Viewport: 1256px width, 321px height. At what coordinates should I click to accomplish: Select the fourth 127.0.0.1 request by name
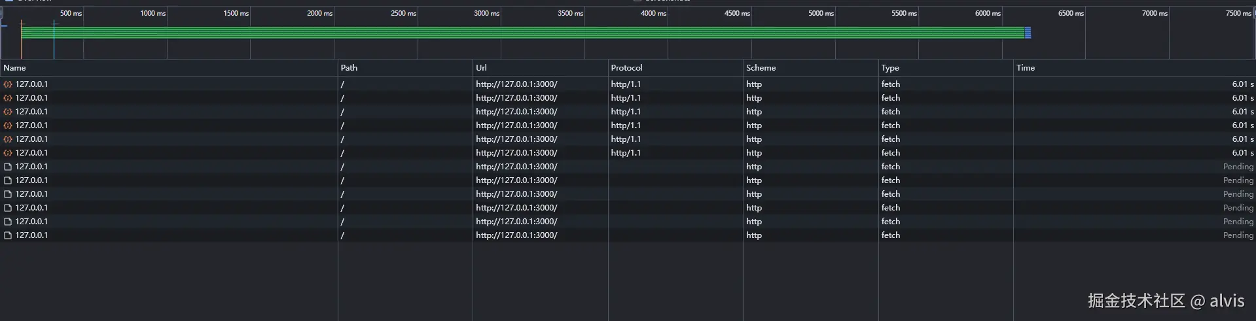coord(31,126)
